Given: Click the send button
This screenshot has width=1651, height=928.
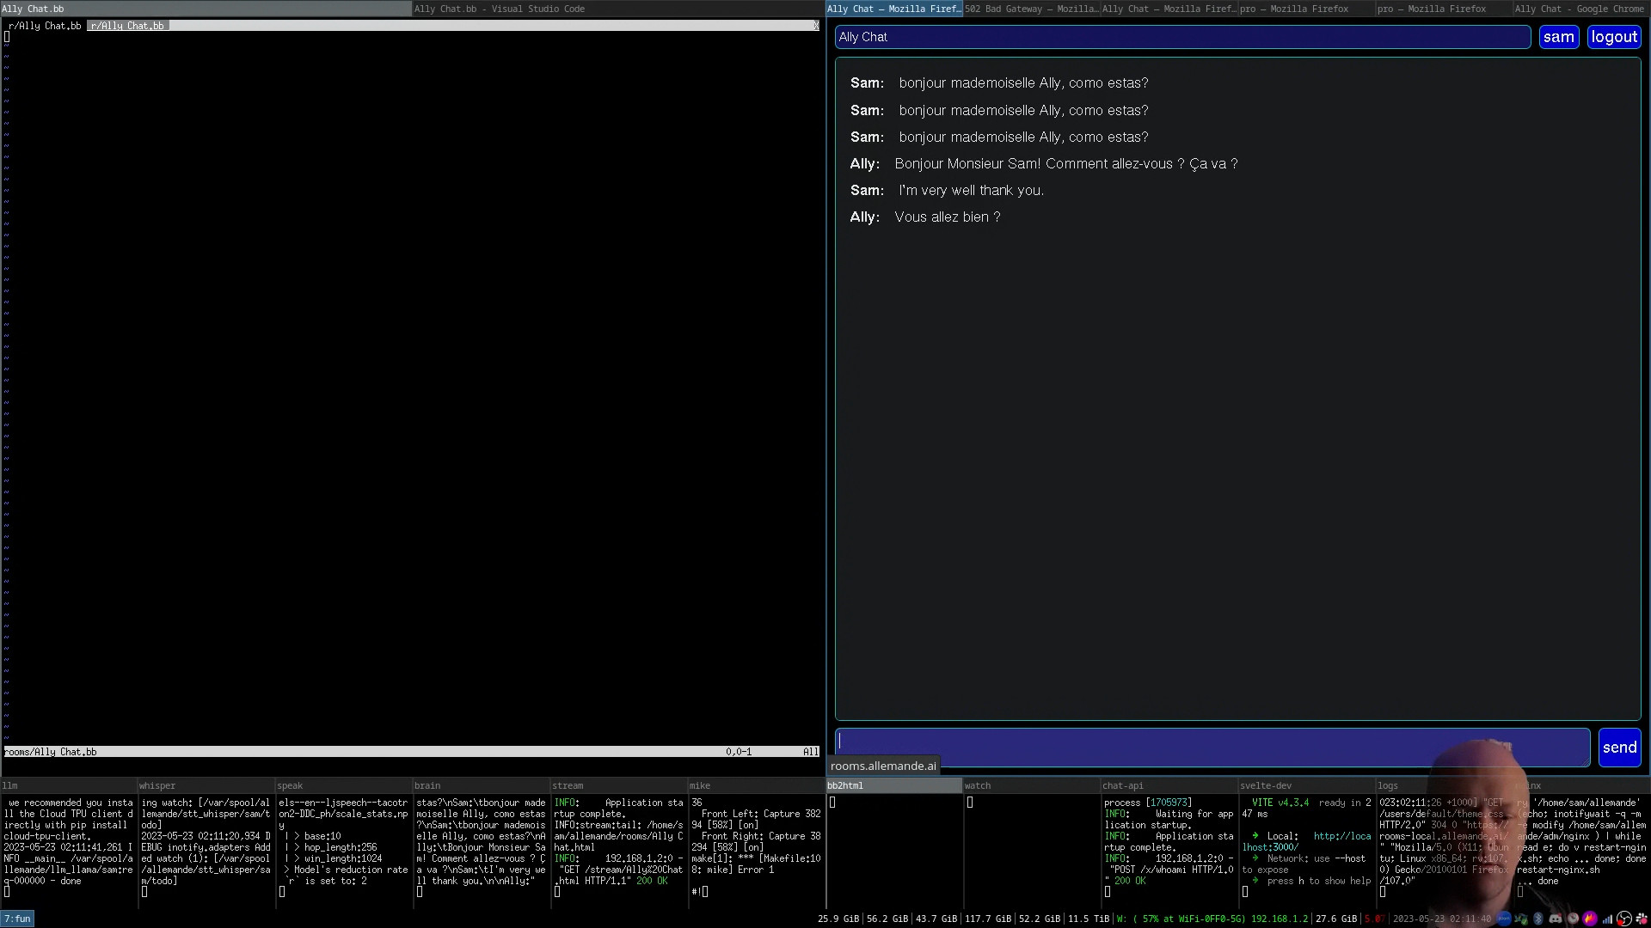Looking at the screenshot, I should (x=1619, y=748).
